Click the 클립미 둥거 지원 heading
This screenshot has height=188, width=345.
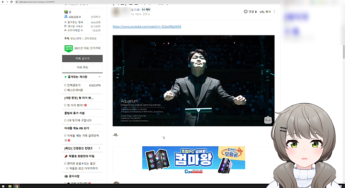[x=74, y=113]
